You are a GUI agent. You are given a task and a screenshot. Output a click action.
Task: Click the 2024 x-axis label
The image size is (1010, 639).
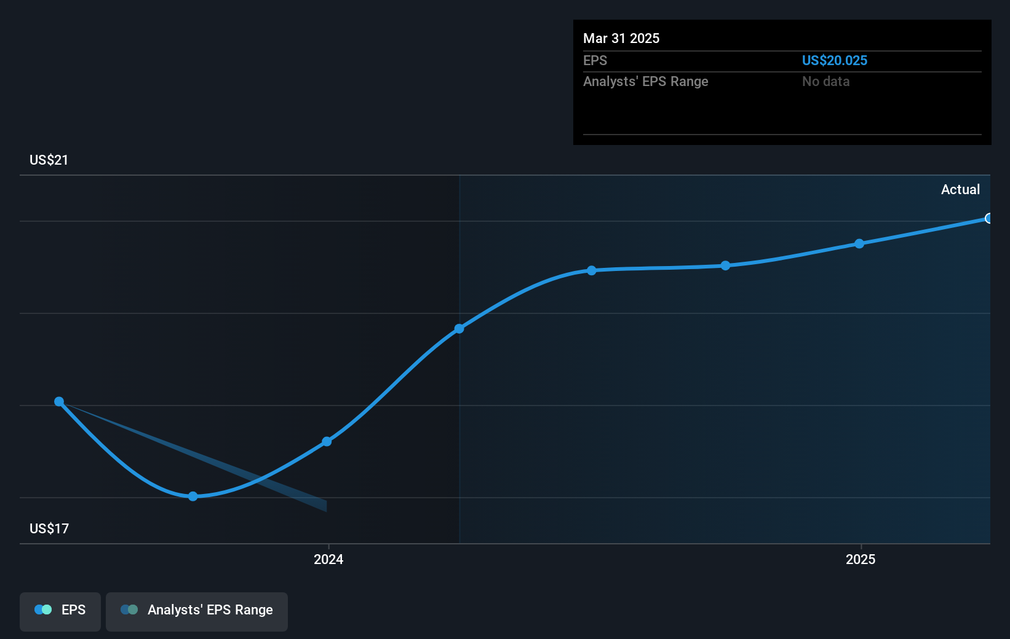click(328, 559)
